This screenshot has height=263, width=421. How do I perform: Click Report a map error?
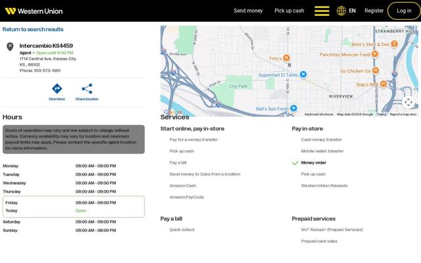(x=403, y=114)
